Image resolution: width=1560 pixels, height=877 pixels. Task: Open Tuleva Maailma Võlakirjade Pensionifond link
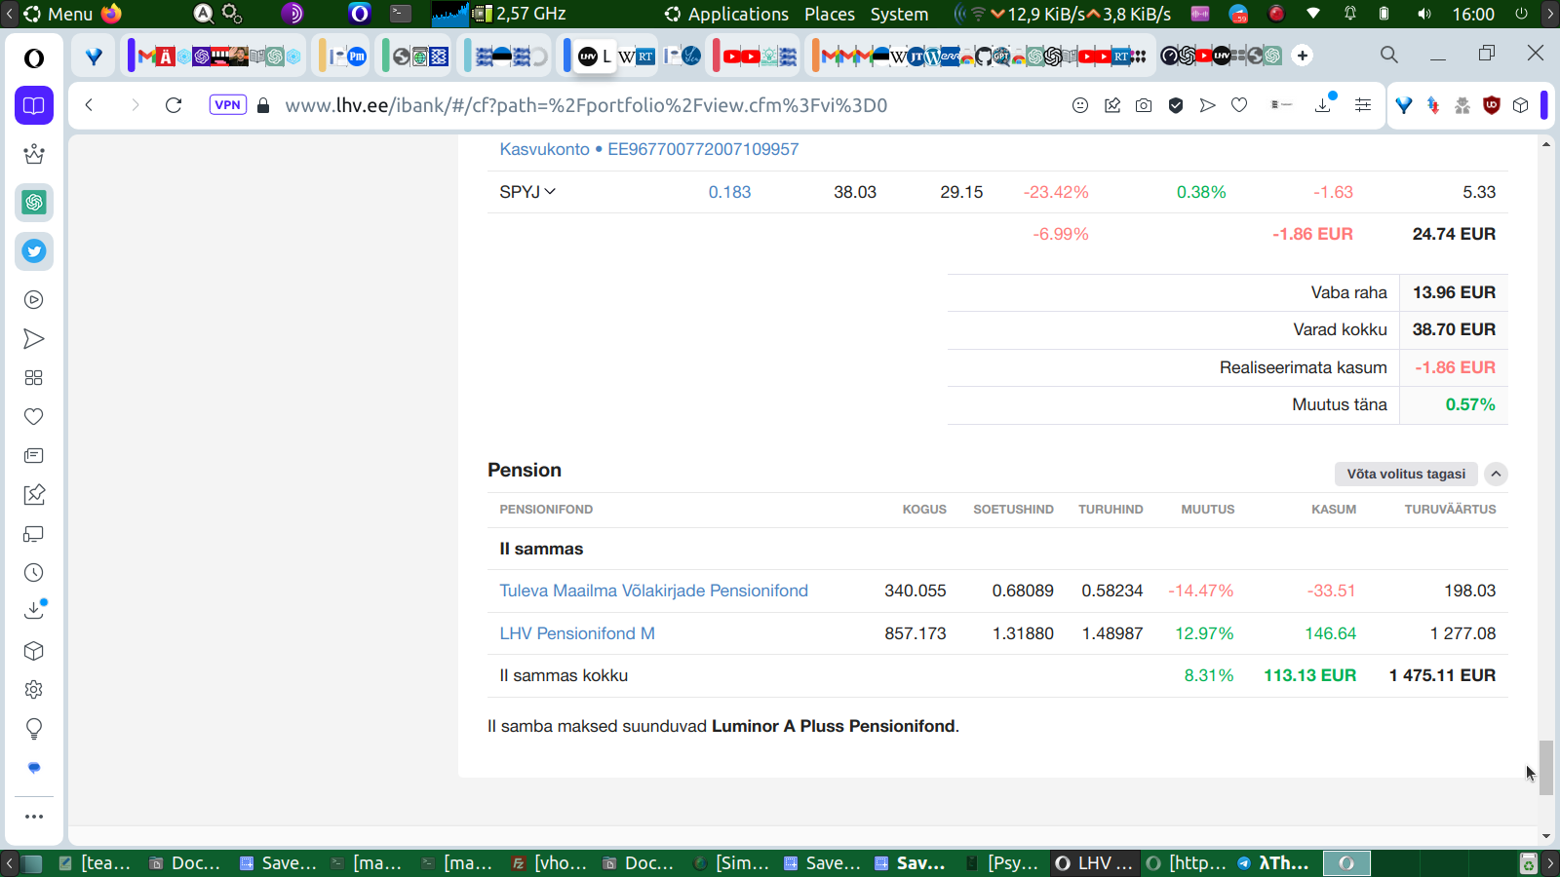[654, 591]
